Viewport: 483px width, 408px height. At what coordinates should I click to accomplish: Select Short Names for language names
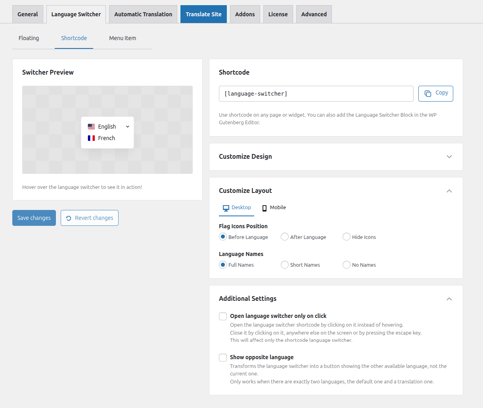[284, 265]
